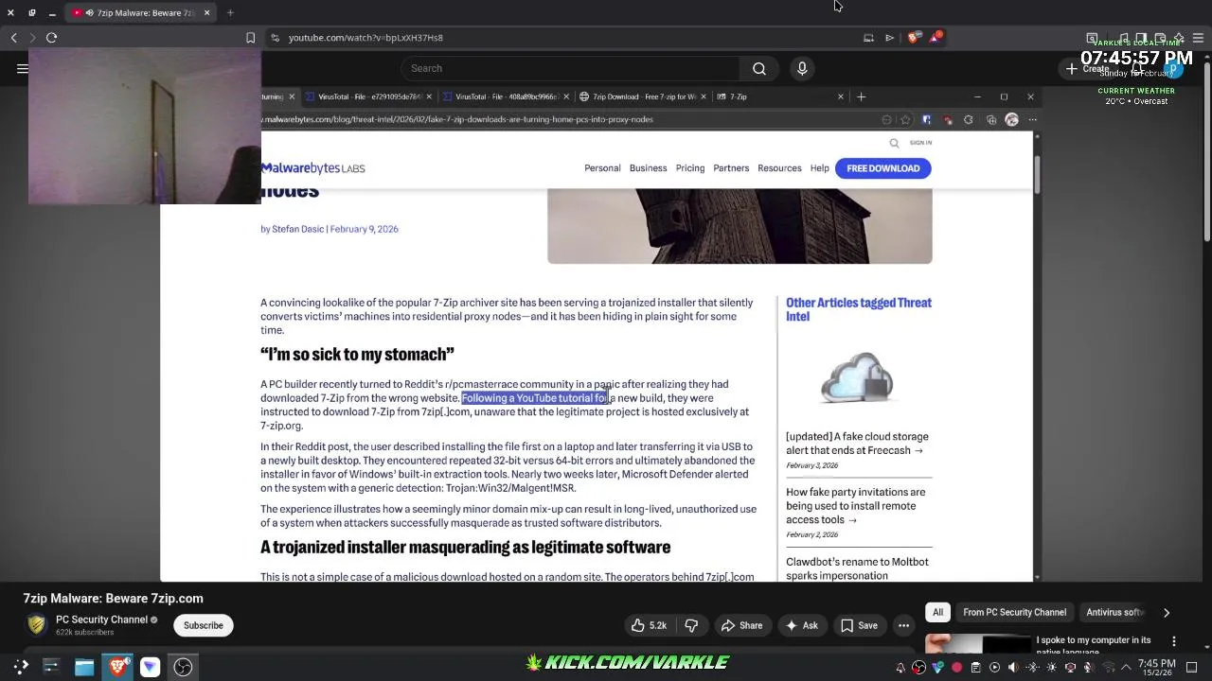1212x681 pixels.
Task: Expand the Resources menu on Malwarebytes
Action: (x=779, y=168)
